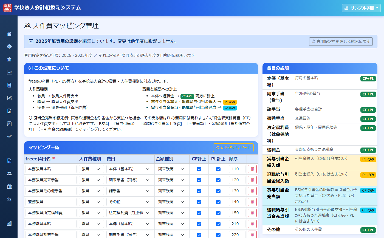
Task: Delete the 本務教員期末手当 mapping row
Action: click(252, 180)
